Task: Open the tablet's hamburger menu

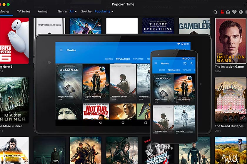Action: click(61, 50)
